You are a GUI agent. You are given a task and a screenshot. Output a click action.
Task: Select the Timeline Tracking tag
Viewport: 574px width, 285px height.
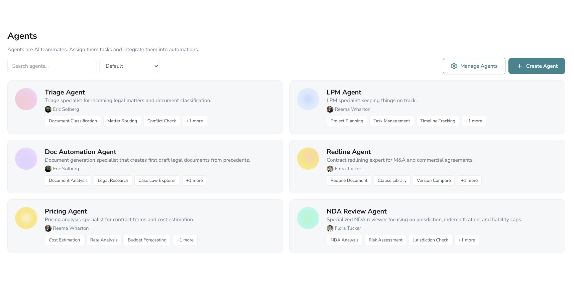(437, 121)
